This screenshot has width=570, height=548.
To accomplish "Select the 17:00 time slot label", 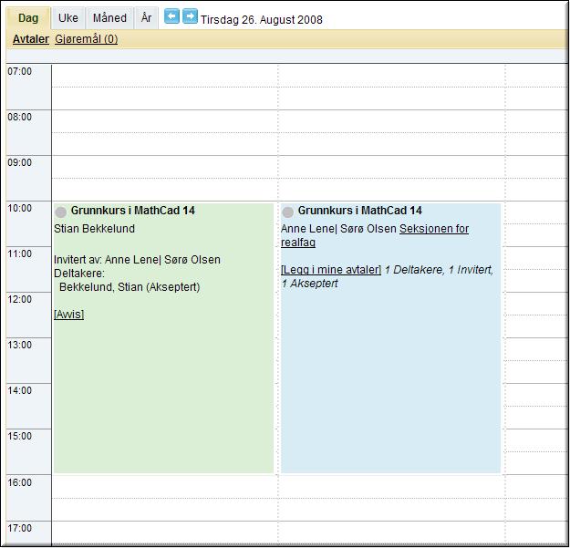I will coord(20,528).
